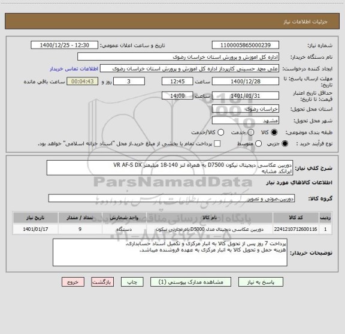Click the شرح کلی نیاز description box

pyautogui.click(x=170, y=168)
